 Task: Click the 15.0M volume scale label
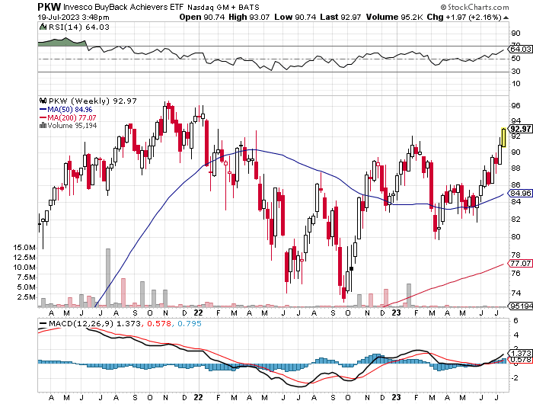click(x=24, y=248)
